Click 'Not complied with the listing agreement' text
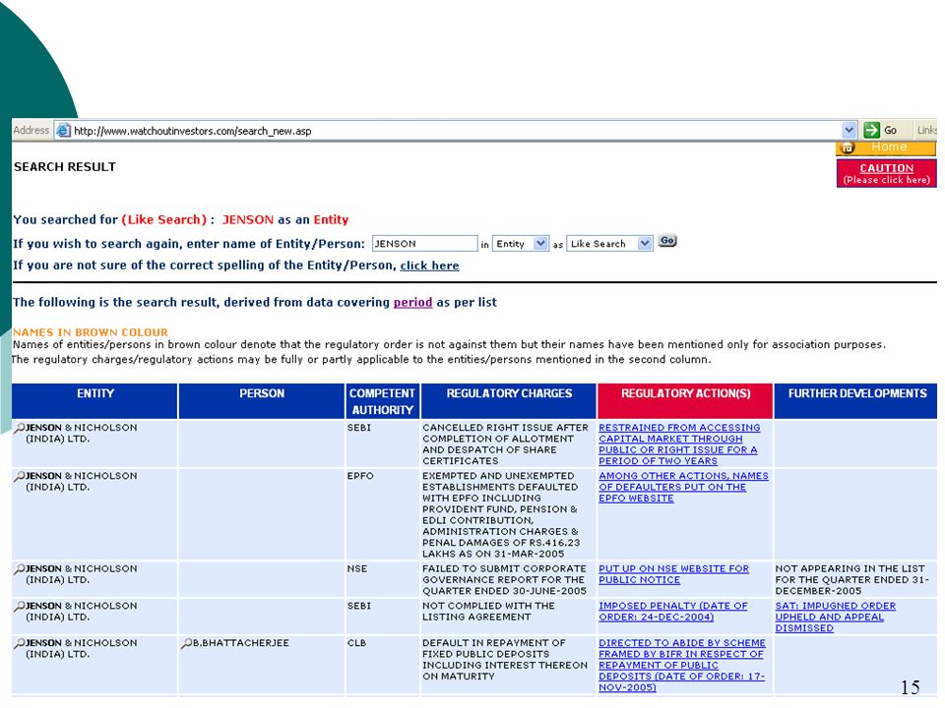945x708 pixels. [489, 612]
